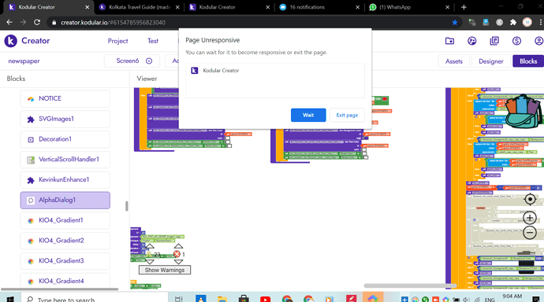Viewport: 544px width, 302px height.
Task: Jump to previous warning with up arrow
Action: click(x=150, y=246)
